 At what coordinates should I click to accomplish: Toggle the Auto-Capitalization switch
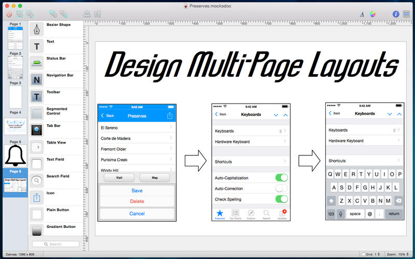pyautogui.click(x=281, y=178)
